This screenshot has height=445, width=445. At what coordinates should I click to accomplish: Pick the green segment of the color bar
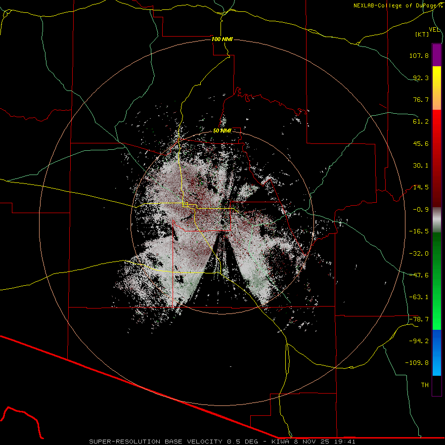tap(437, 281)
